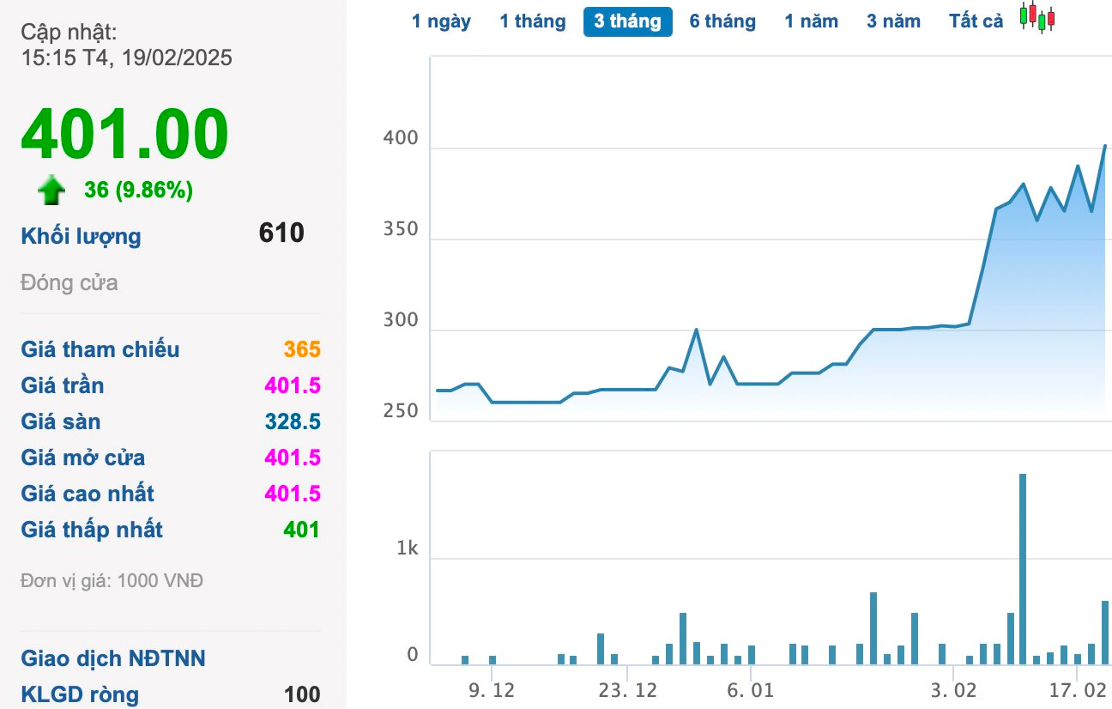Viewport: 1112px width, 709px height.
Task: Choose the 3 năm chart range
Action: 893,21
